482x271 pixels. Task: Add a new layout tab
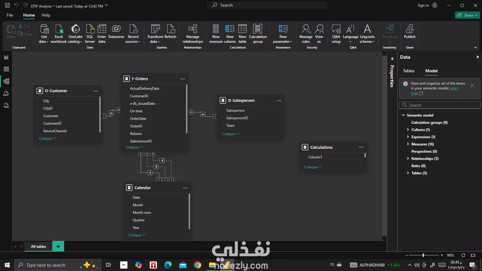tap(58, 246)
